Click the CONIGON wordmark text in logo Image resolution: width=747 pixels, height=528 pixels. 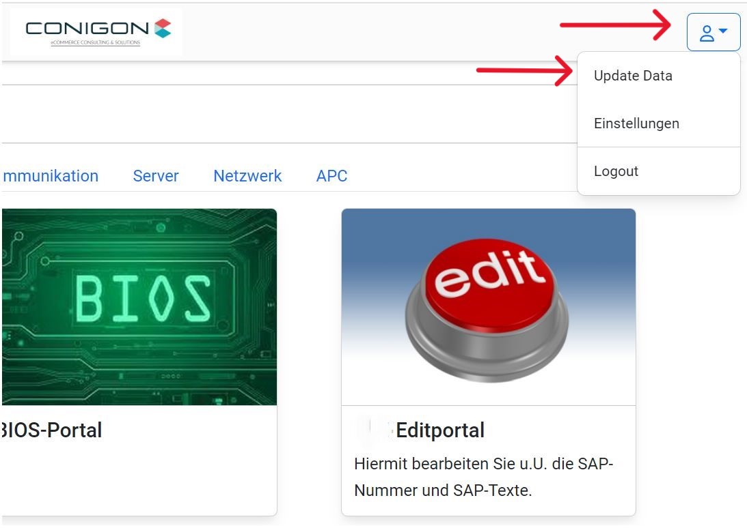coord(87,29)
